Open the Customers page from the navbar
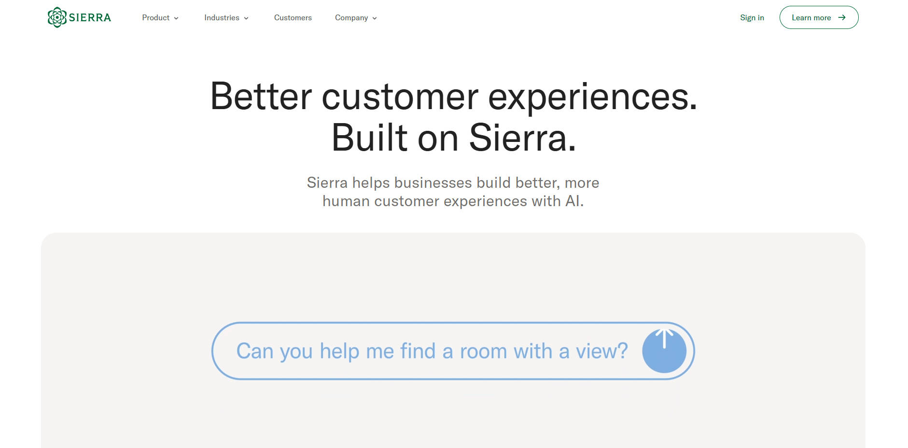Image resolution: width=908 pixels, height=448 pixels. (x=293, y=18)
